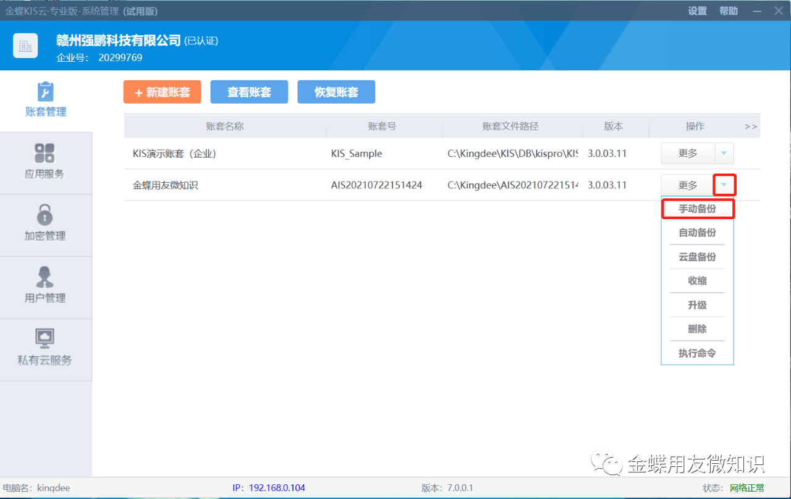Toggle dropdown arrow for 金蝶用友微知识 row
This screenshot has width=791, height=499.
724,185
